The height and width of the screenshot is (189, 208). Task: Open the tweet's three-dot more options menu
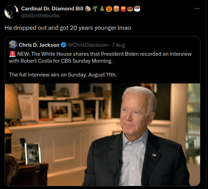pyautogui.click(x=197, y=8)
